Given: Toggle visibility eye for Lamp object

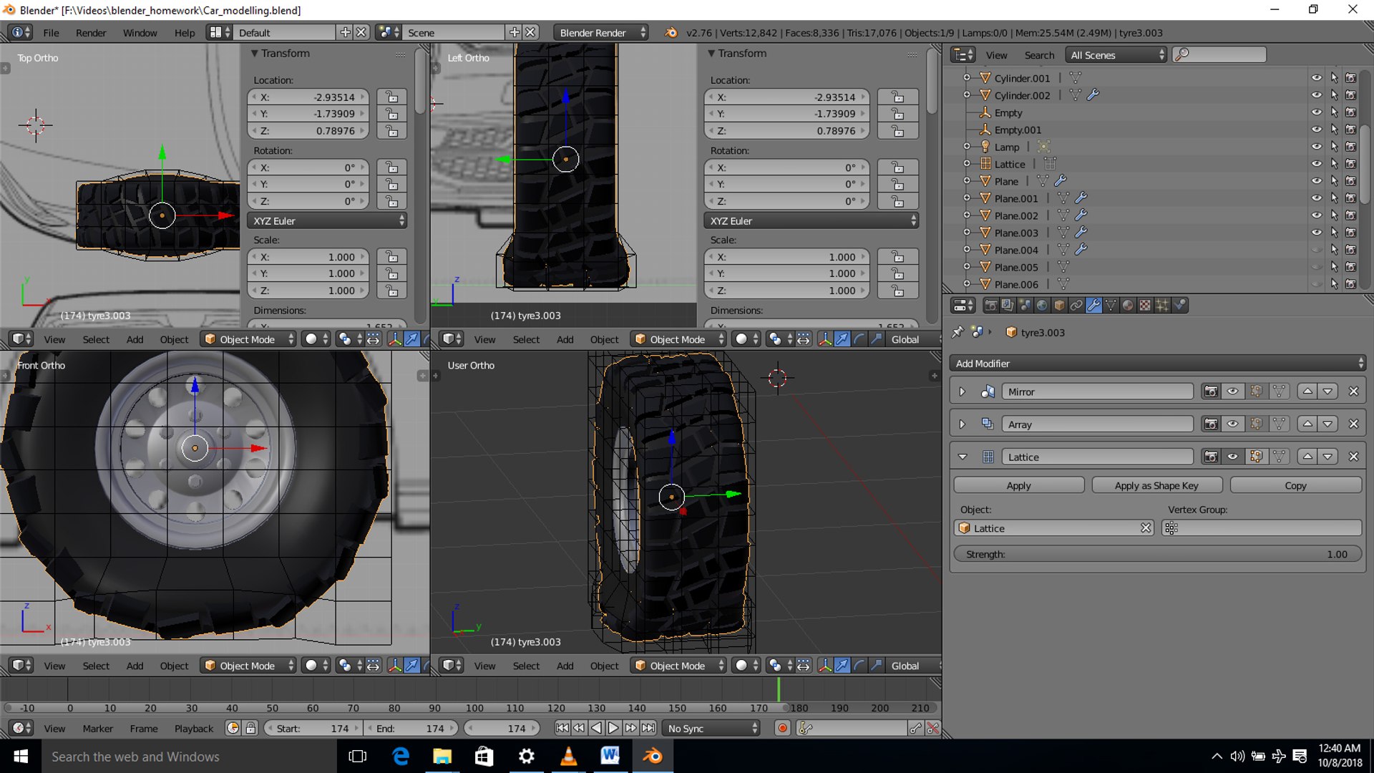Looking at the screenshot, I should click(1316, 147).
